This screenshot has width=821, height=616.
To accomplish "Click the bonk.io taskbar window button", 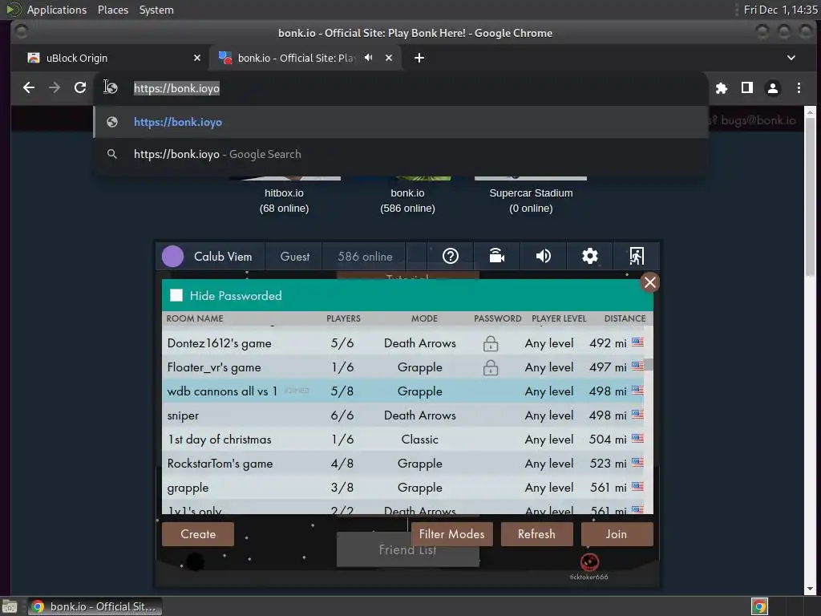I will 95,606.
